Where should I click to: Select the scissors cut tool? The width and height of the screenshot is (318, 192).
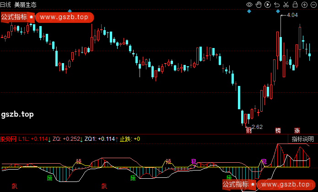click(286, 5)
